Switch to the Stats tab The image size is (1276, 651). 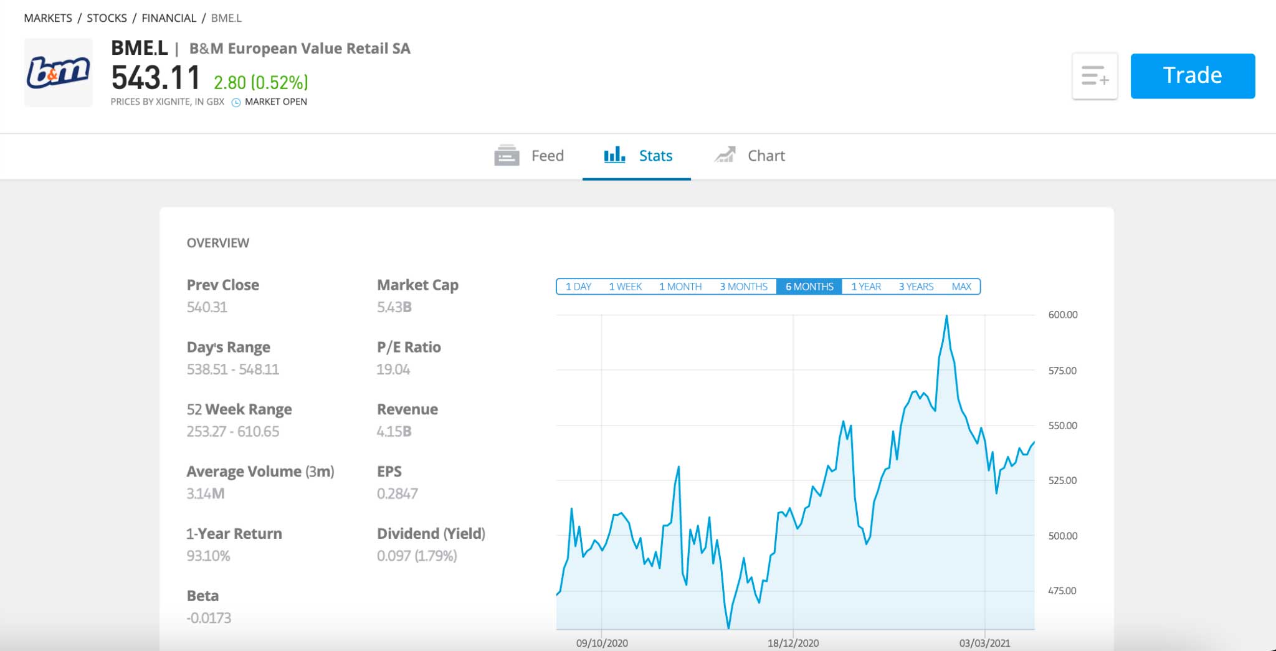[x=637, y=156]
